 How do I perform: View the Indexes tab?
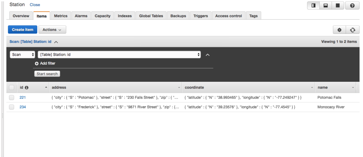click(x=124, y=16)
